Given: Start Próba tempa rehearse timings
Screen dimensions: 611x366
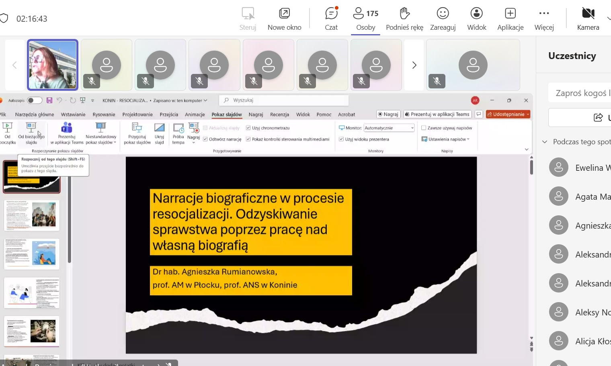Looking at the screenshot, I should [178, 133].
